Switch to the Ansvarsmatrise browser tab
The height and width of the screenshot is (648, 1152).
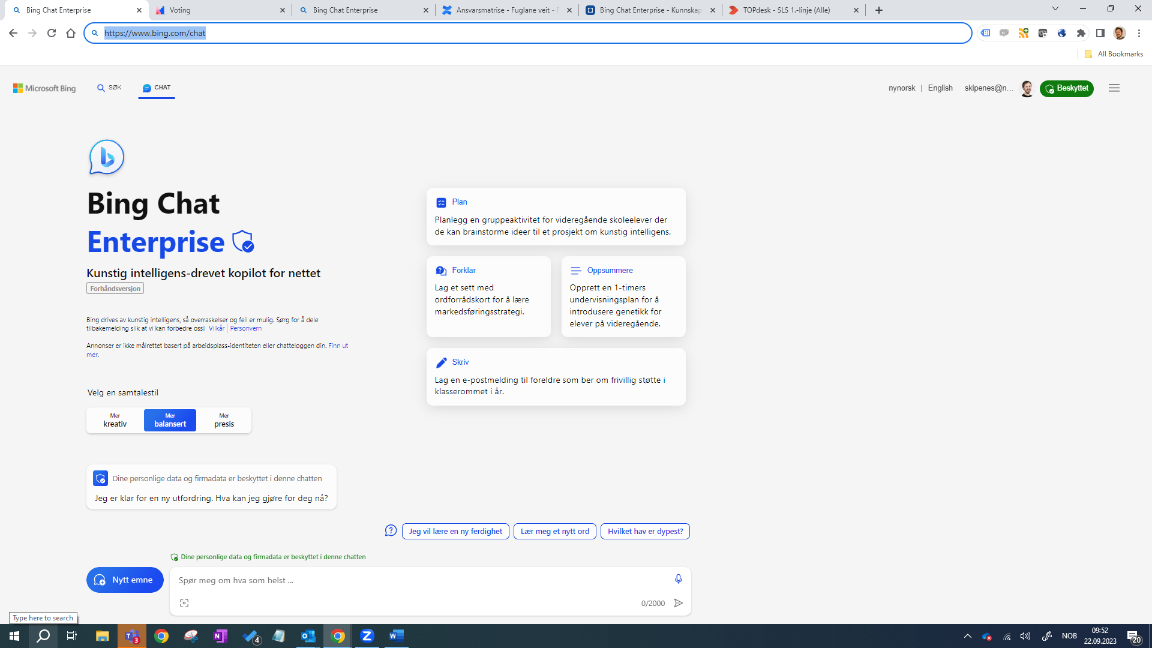[x=507, y=10]
